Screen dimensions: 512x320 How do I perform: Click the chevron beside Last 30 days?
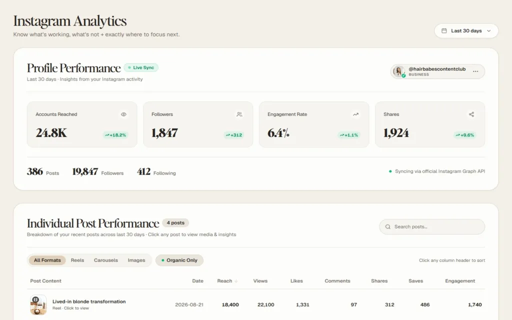[x=489, y=30]
